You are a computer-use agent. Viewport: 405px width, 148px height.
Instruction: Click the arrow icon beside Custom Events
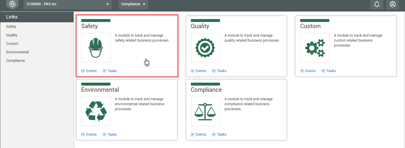click(302, 71)
